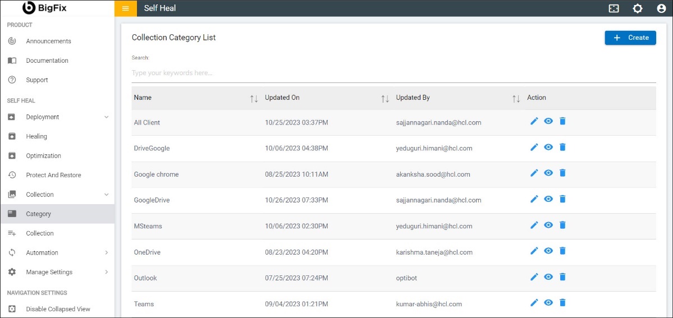The width and height of the screenshot is (673, 318).
Task: Edit the All Client category
Action: (x=534, y=121)
